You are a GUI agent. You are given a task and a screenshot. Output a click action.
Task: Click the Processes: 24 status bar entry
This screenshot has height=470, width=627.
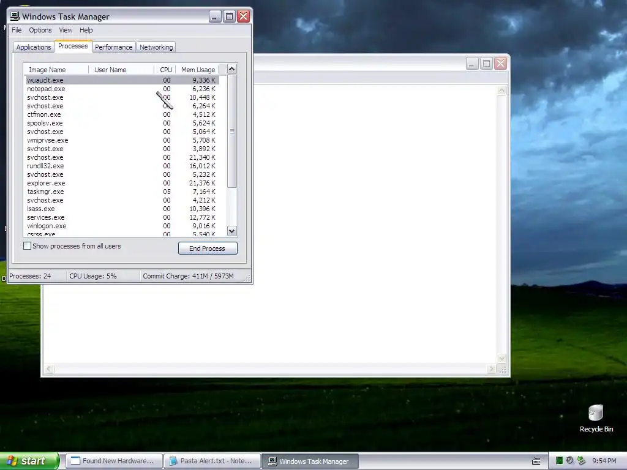37,276
